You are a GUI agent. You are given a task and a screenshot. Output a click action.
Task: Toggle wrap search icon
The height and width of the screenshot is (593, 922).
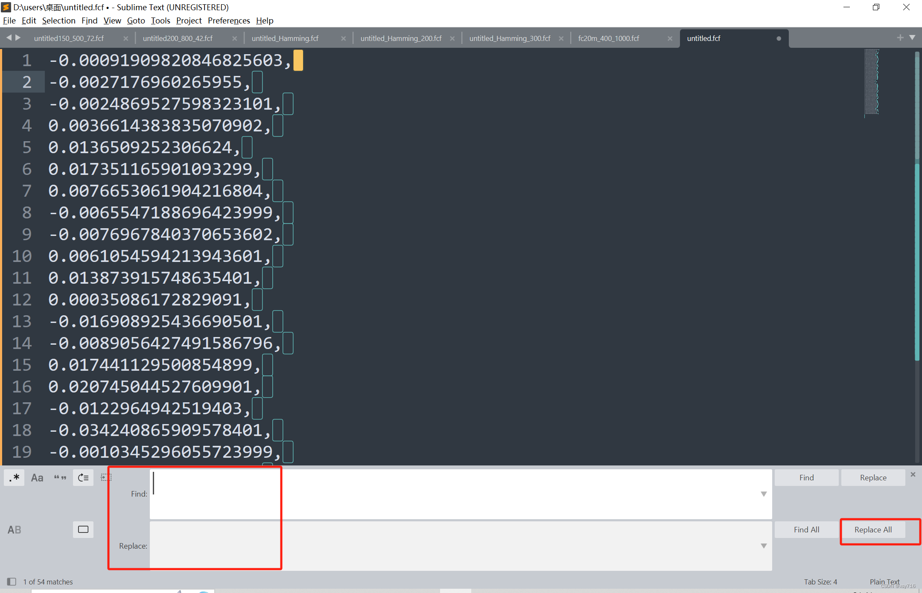(83, 478)
